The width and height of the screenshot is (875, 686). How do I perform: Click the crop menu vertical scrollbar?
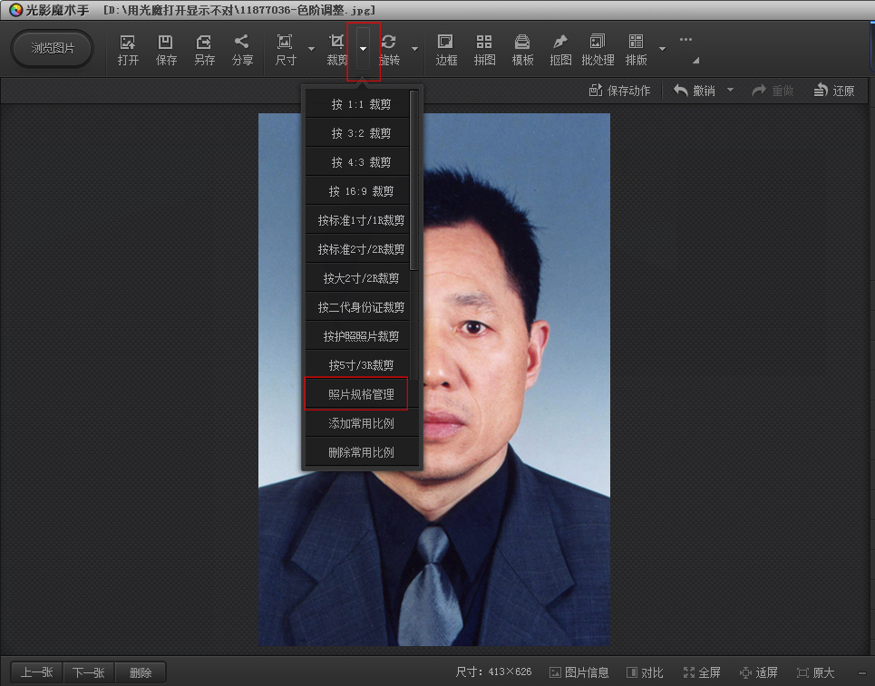pos(414,180)
